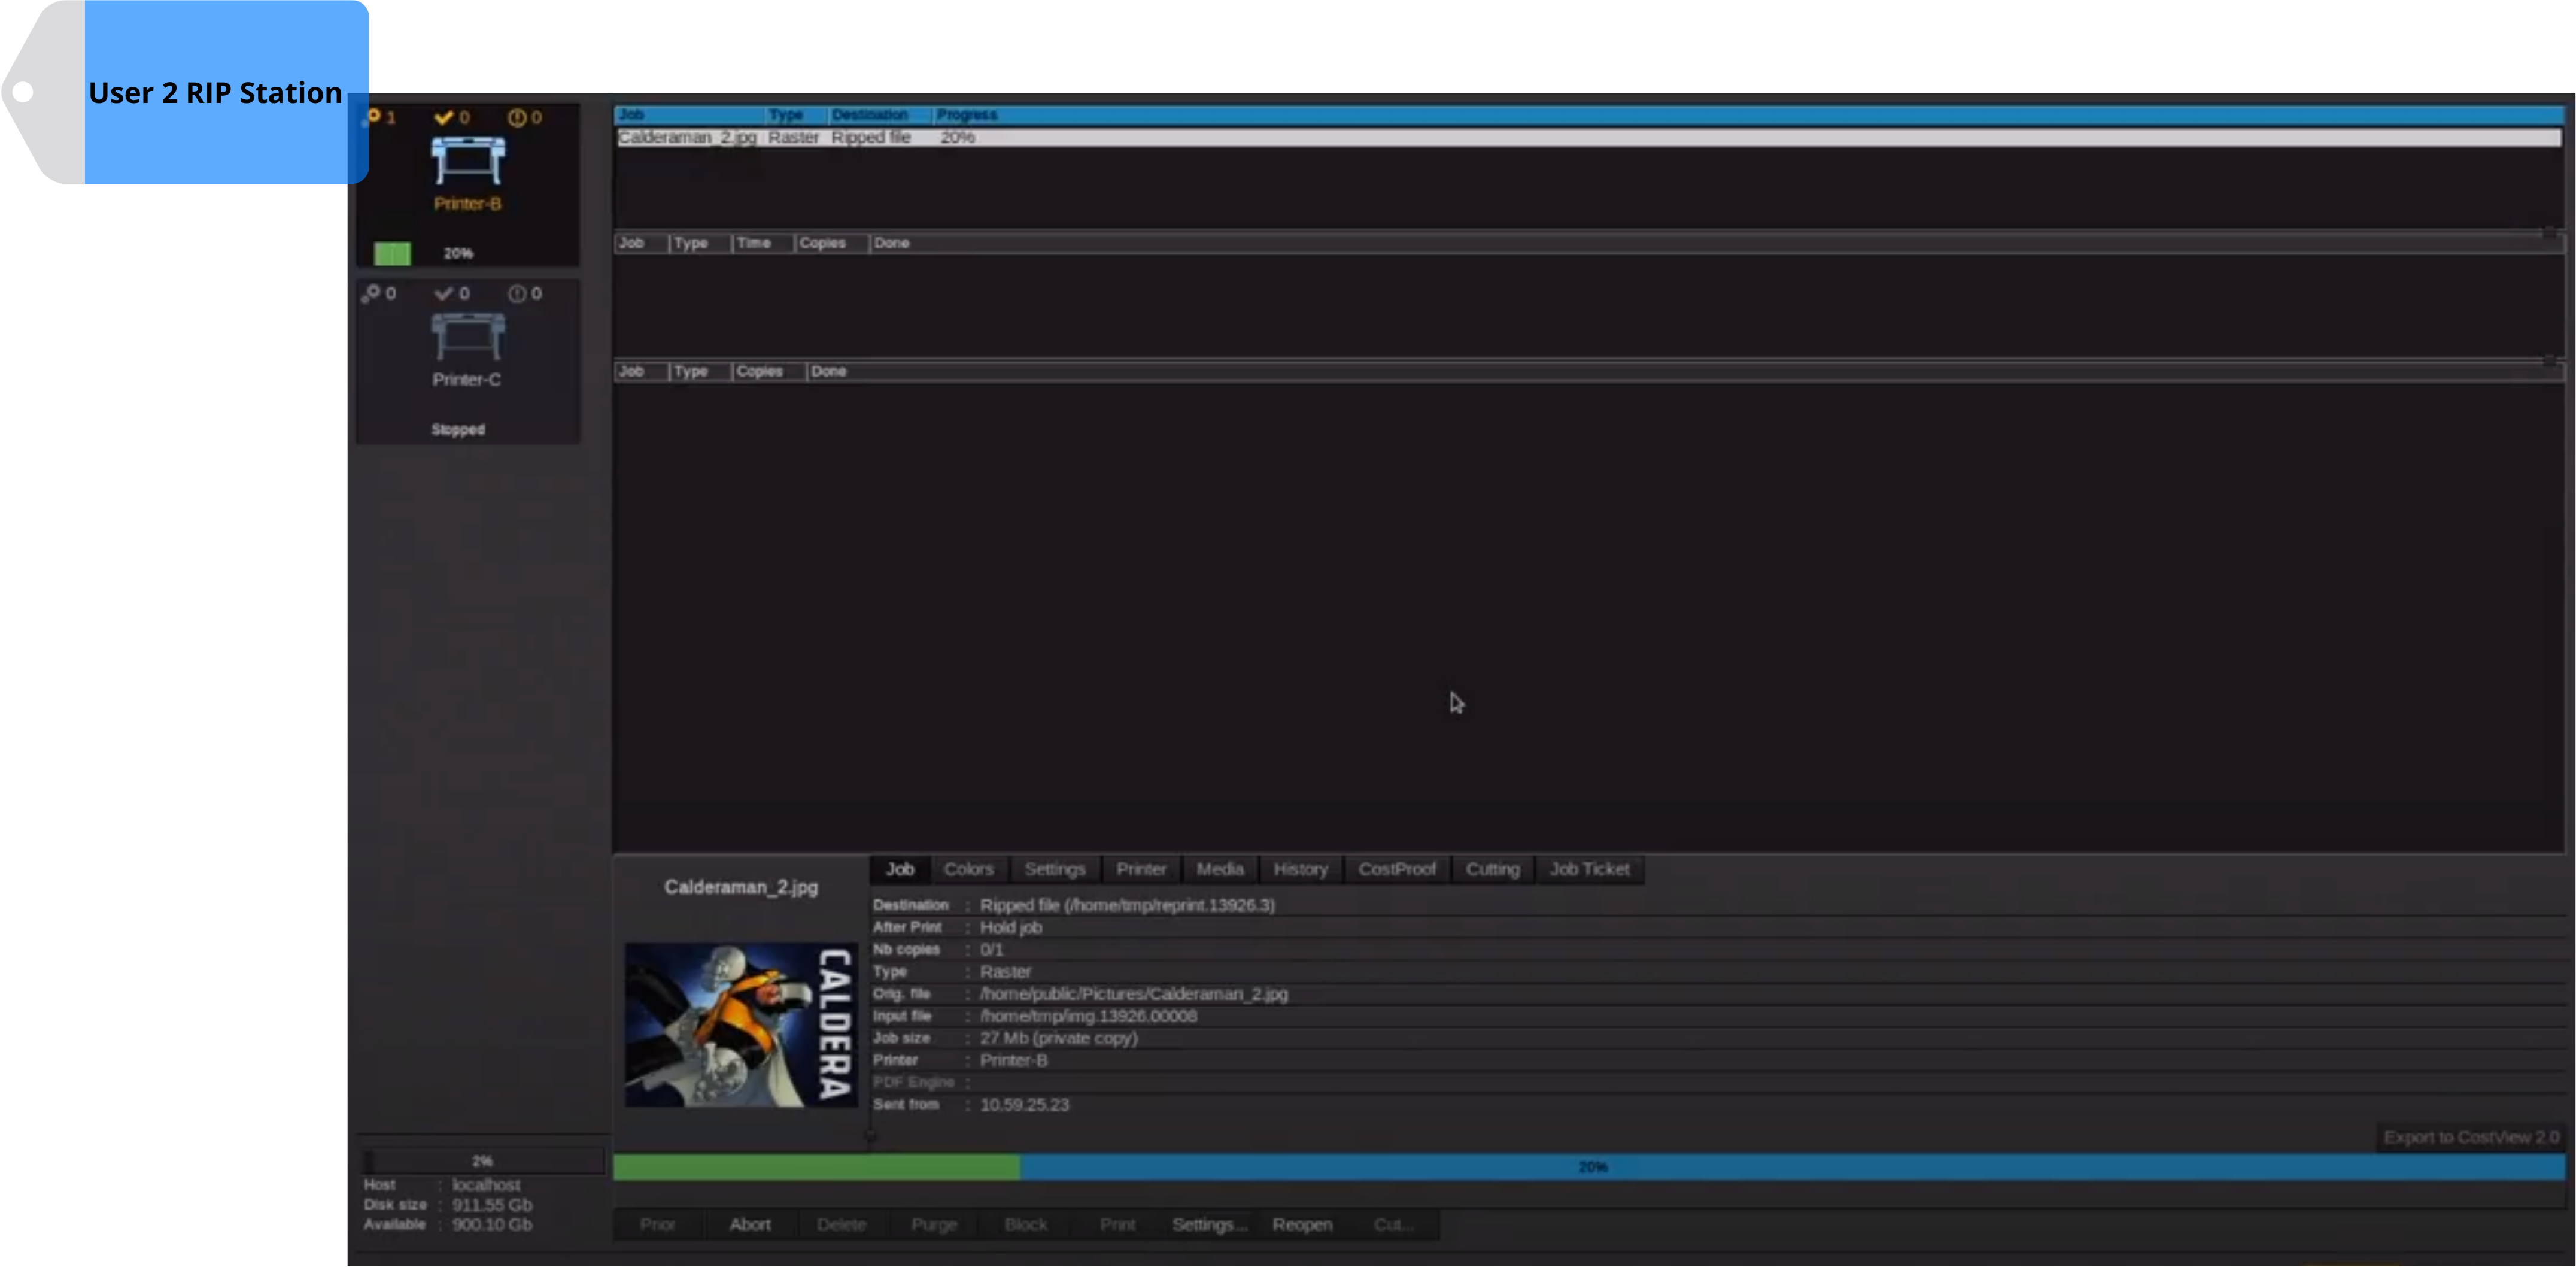Collapse the job details panel divider
The width and height of the screenshot is (2576, 1267).
point(870,1136)
